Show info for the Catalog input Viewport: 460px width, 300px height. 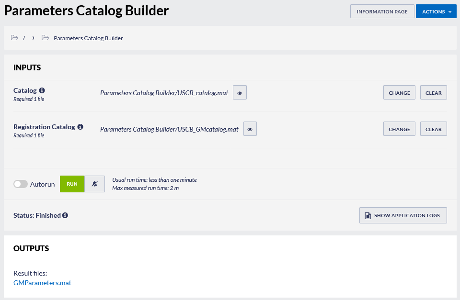point(42,90)
